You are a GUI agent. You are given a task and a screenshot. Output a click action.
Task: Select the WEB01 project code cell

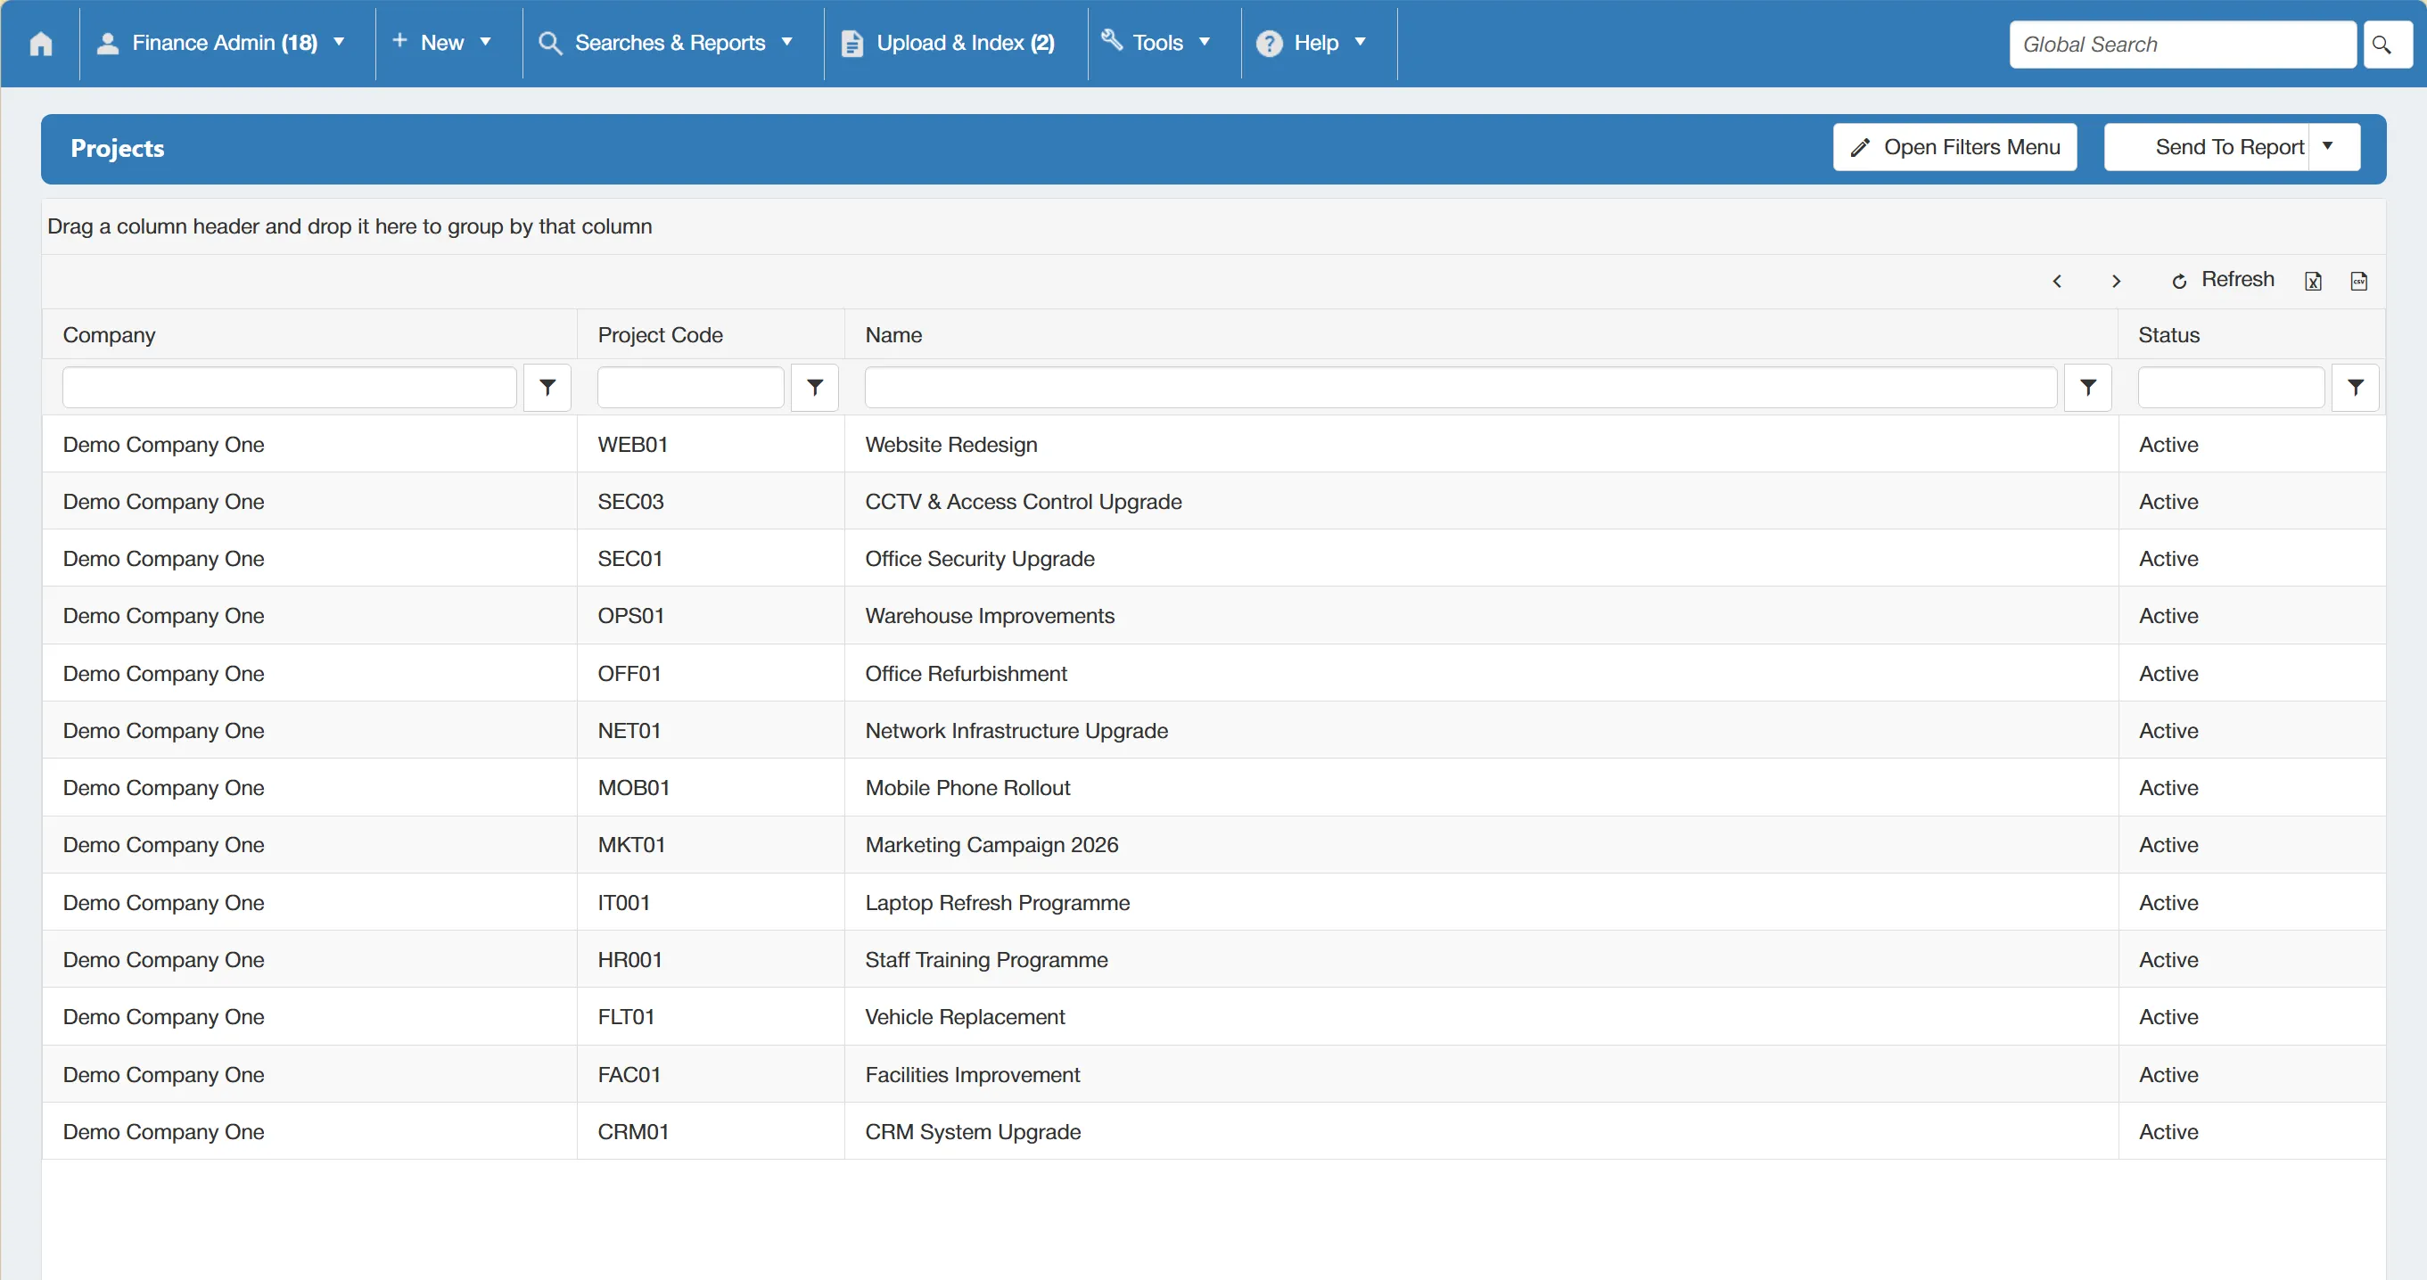point(711,445)
